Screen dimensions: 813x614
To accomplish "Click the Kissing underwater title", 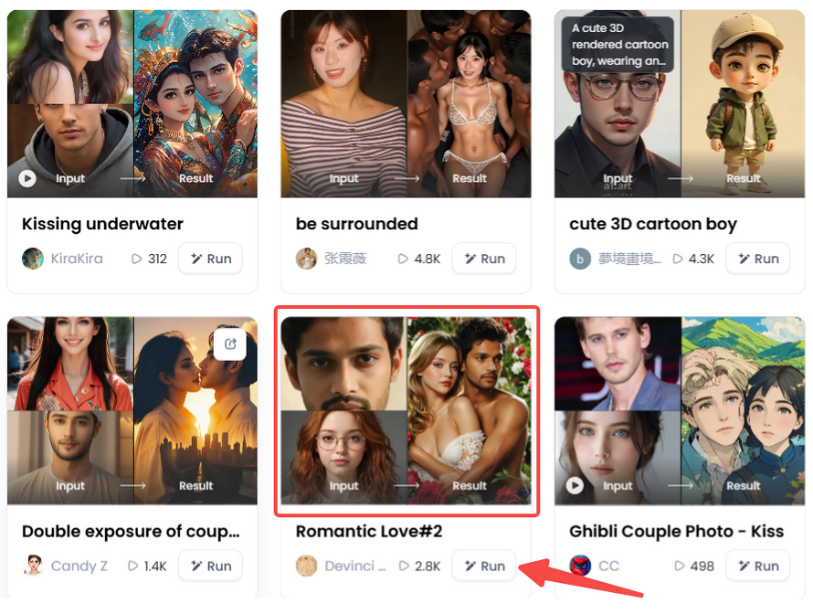I will pos(102,224).
